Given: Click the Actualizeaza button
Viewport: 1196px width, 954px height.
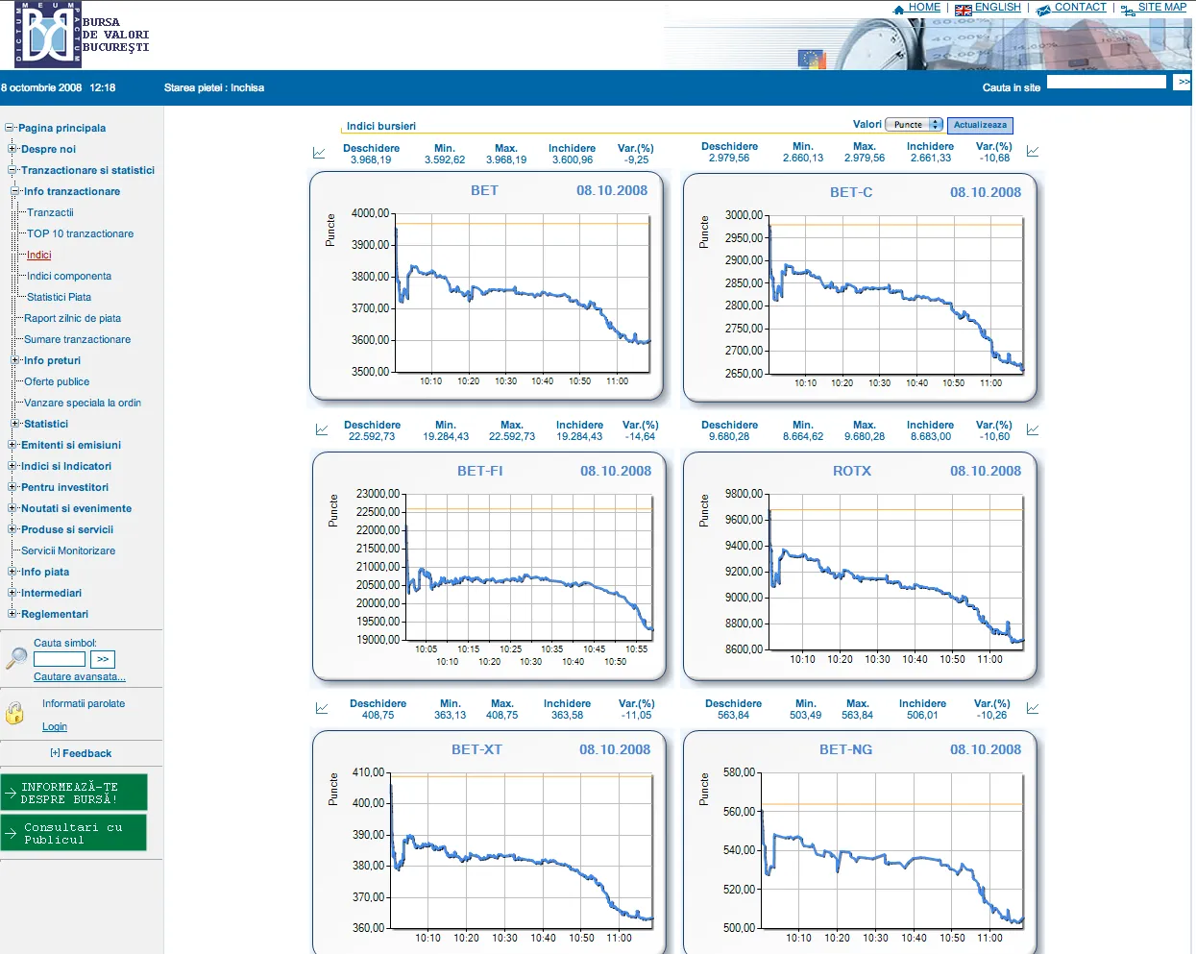Looking at the screenshot, I should pos(980,125).
